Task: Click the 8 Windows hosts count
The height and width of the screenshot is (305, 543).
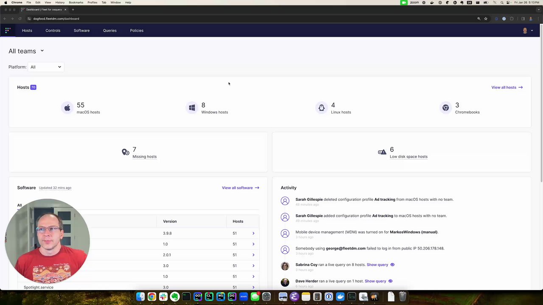Action: (x=203, y=105)
